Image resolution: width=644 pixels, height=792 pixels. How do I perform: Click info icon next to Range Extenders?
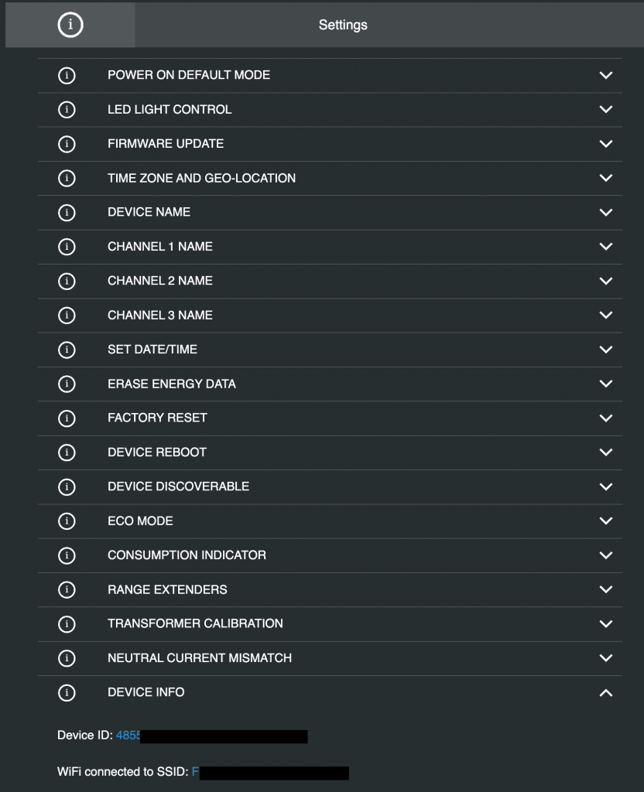pos(67,589)
